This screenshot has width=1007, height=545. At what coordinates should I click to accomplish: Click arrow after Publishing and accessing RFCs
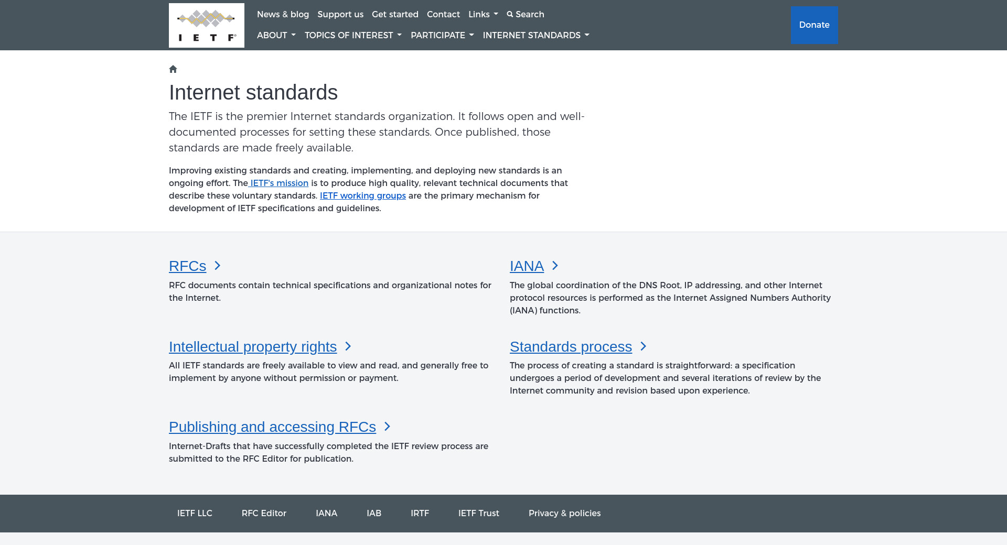tap(387, 427)
